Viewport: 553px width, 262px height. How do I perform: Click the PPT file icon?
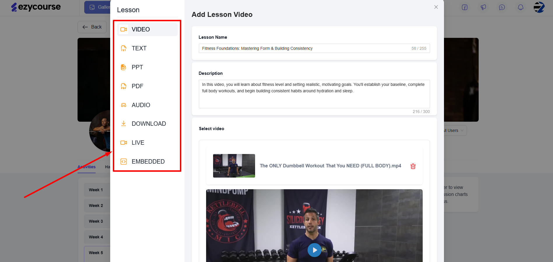124,67
